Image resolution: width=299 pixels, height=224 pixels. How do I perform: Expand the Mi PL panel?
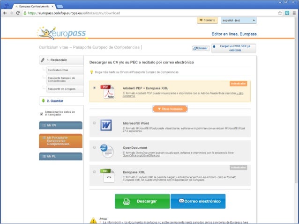click(x=60, y=156)
